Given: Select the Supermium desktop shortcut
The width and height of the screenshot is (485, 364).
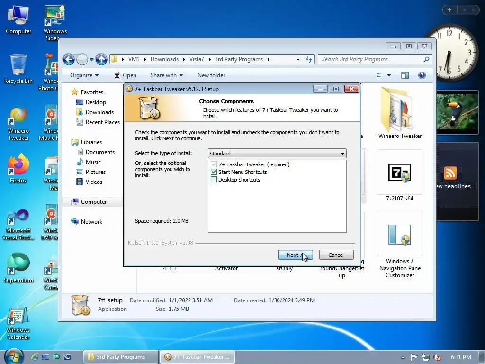Looking at the screenshot, I should (18, 268).
